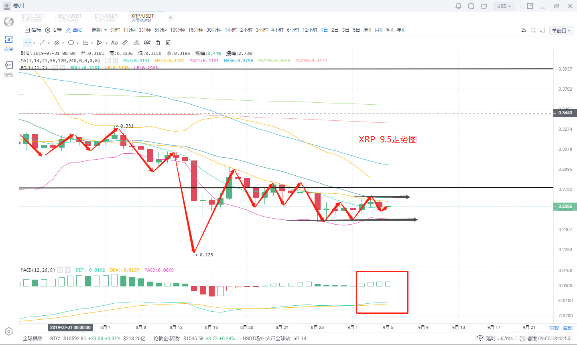Open the 交易 trading sidebar icon
Viewport: 577px width, 345px height.
tap(9, 43)
